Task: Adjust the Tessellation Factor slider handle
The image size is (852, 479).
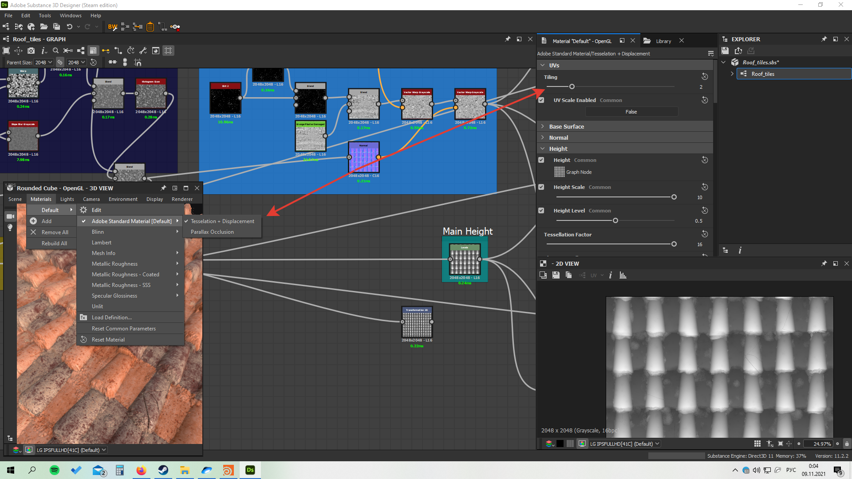Action: point(674,244)
